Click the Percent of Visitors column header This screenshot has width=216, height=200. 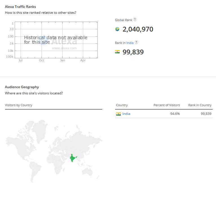pyautogui.click(x=167, y=105)
